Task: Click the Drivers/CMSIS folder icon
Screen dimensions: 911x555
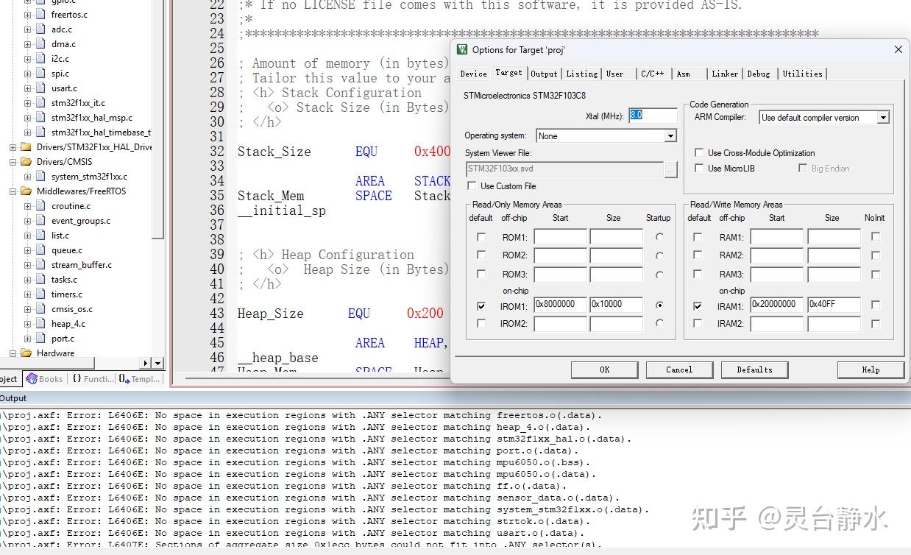Action: pyautogui.click(x=26, y=162)
